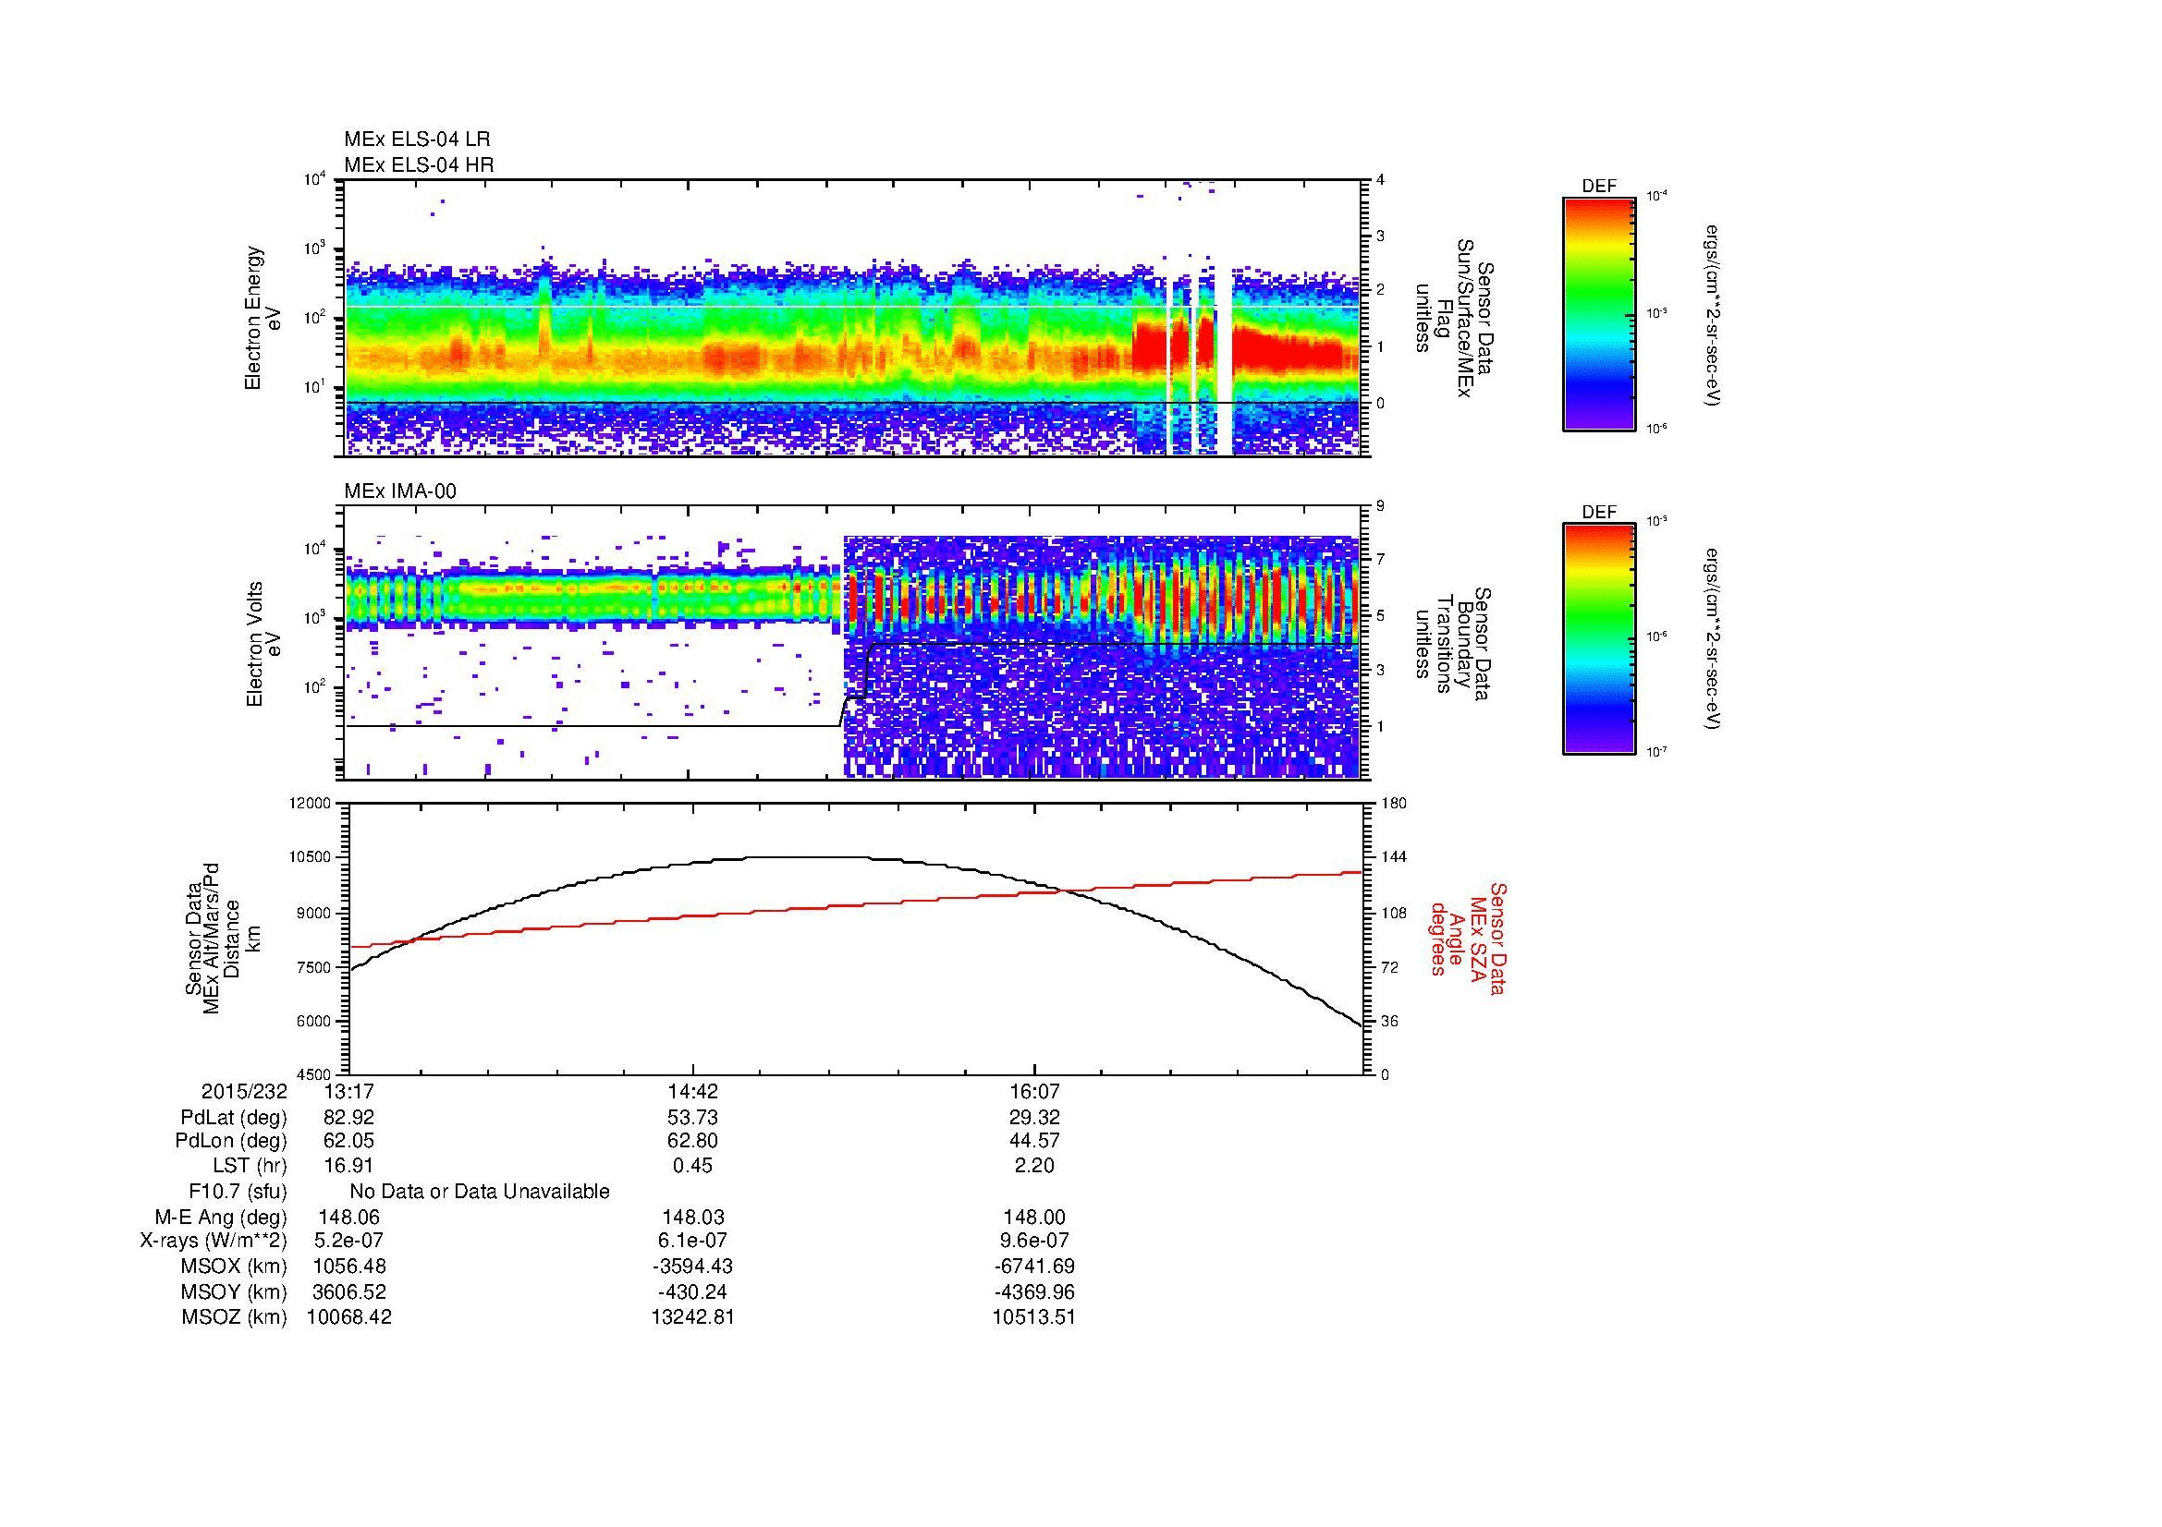
Task: Click the MSOZ value 13242.81
Action: 692,1317
